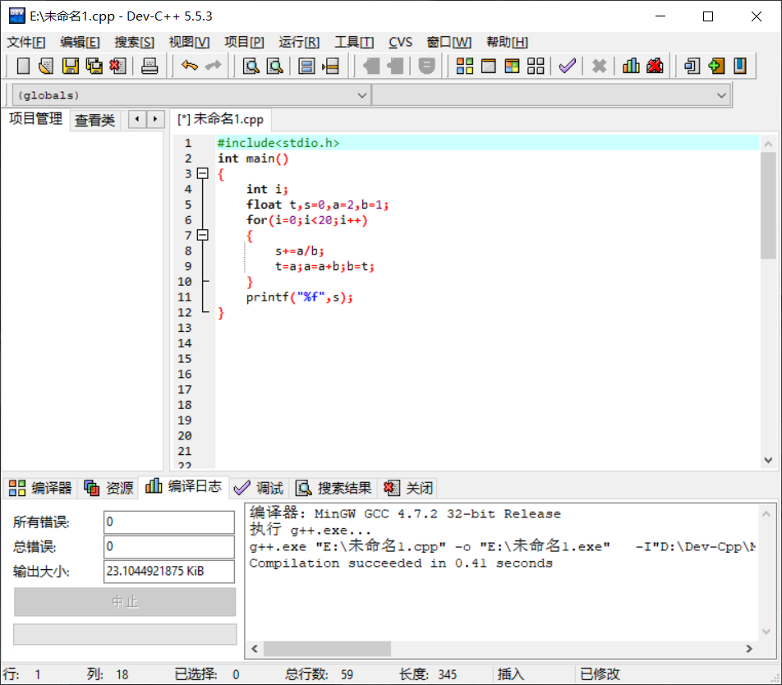Save the current file with floppy icon
The height and width of the screenshot is (685, 782).
(x=71, y=66)
